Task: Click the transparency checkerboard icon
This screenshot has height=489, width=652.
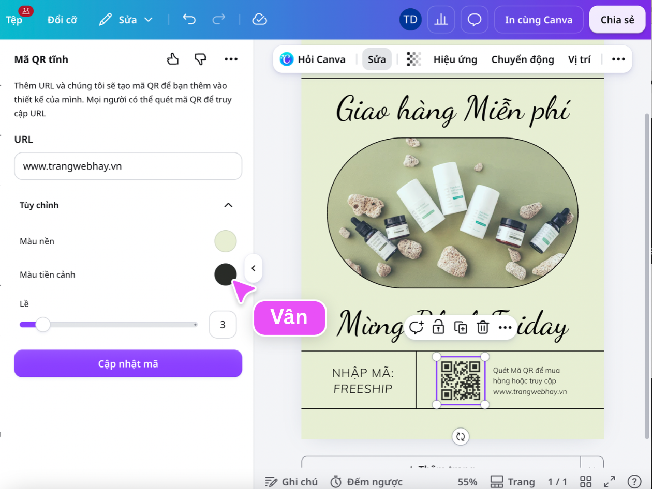Action: tap(413, 59)
